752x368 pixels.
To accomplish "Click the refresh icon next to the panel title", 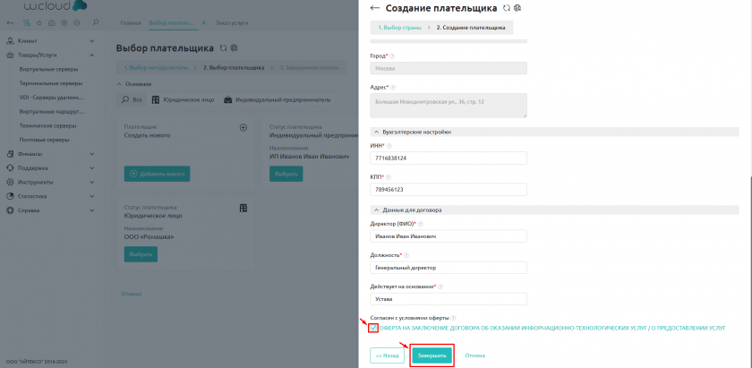I will pyautogui.click(x=507, y=8).
